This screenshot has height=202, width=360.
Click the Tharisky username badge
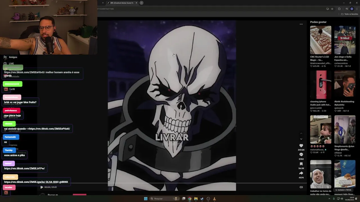(x=9, y=150)
